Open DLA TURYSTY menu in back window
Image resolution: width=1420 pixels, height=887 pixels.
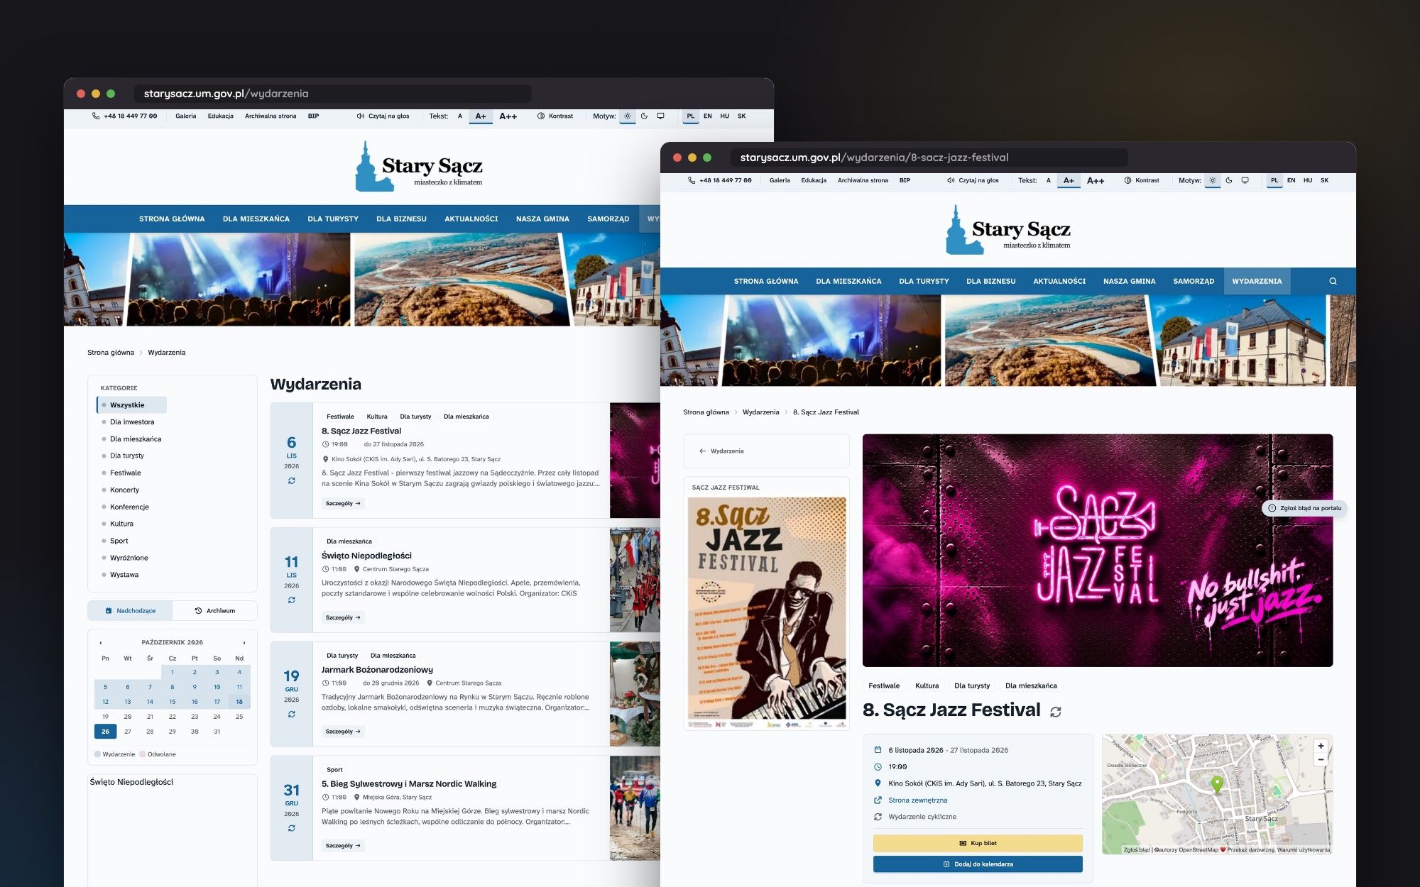coord(333,219)
